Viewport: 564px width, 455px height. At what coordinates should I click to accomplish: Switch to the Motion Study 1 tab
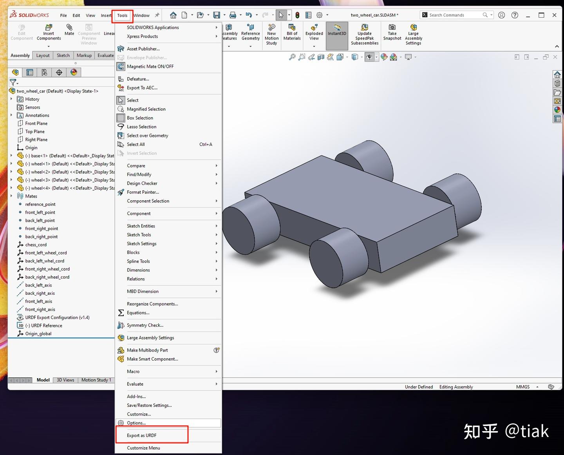(x=96, y=380)
